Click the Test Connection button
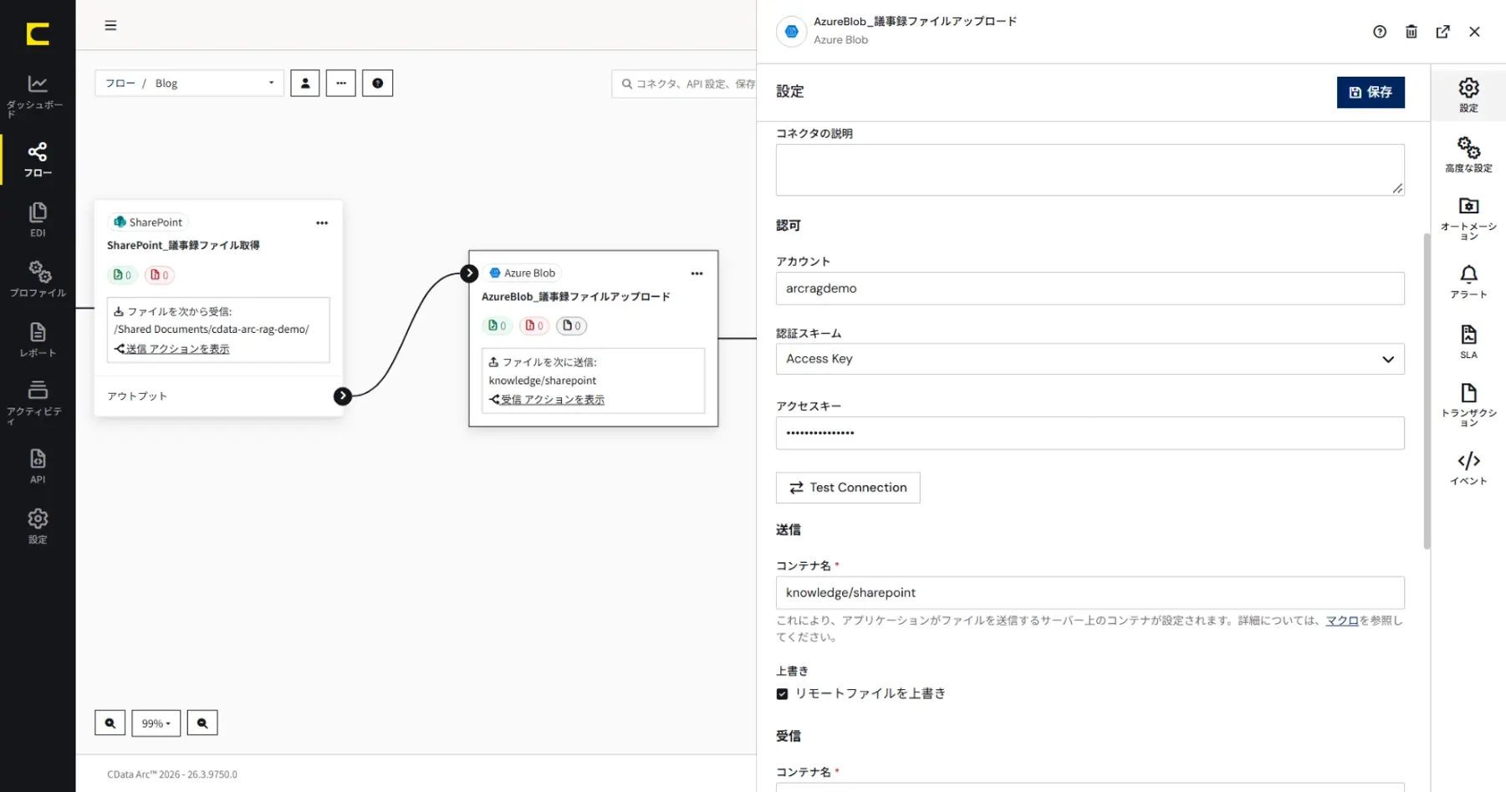This screenshot has width=1506, height=792. 848,488
